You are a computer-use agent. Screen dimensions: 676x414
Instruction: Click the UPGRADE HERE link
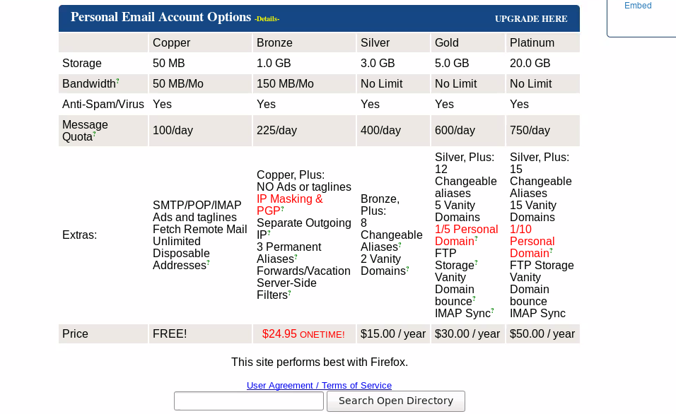pos(531,19)
